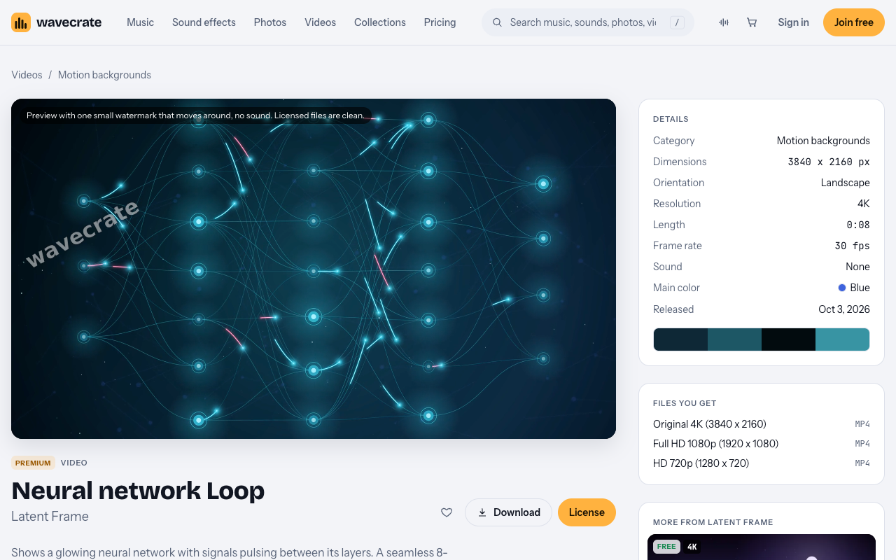Open the shopping cart
This screenshot has height=560, width=896.
pyautogui.click(x=752, y=22)
